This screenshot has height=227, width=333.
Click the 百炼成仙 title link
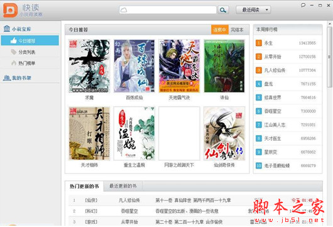pos(134,97)
